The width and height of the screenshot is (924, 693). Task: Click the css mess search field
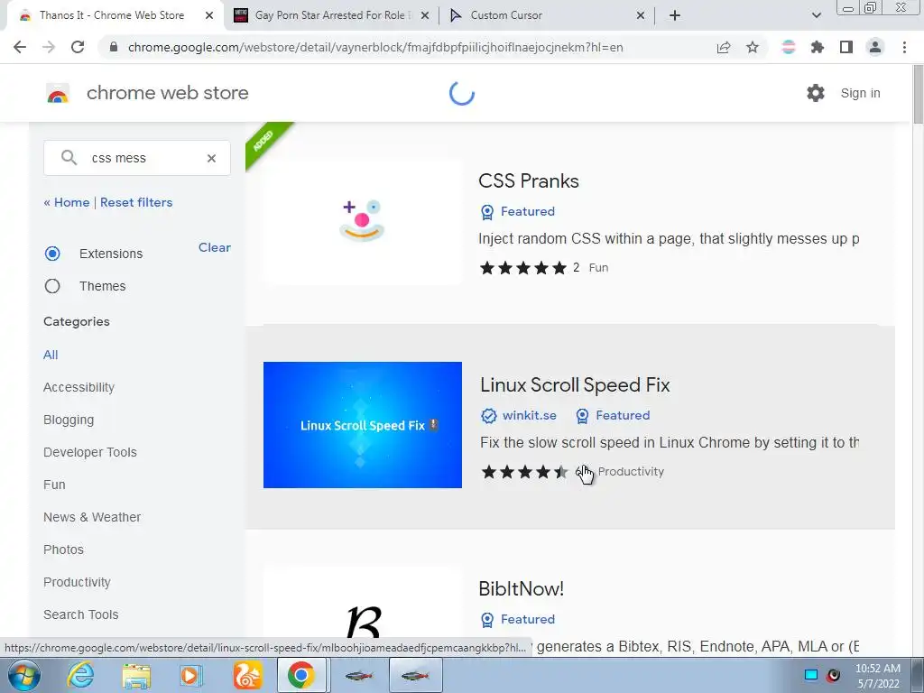[x=137, y=158]
